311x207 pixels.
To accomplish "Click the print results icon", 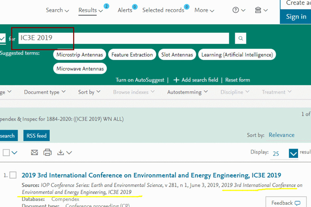I will pyautogui.click(x=47, y=152).
